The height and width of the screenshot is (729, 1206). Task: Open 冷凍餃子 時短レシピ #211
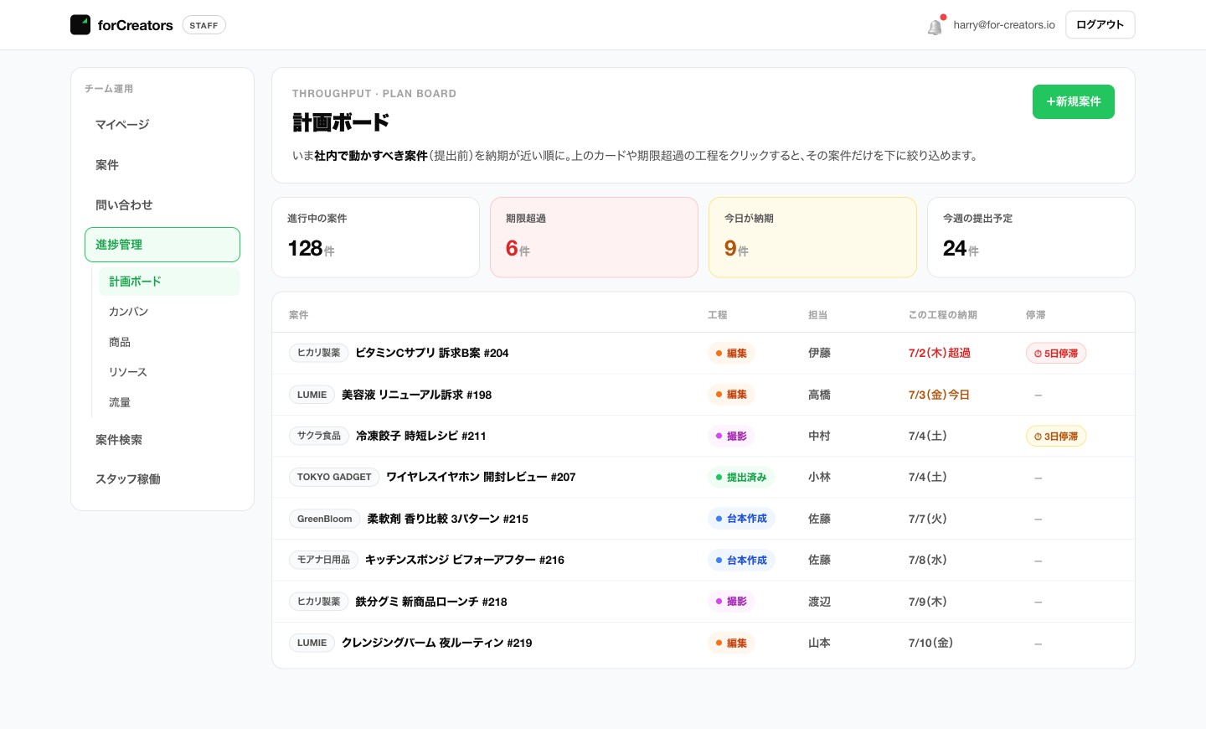(421, 436)
